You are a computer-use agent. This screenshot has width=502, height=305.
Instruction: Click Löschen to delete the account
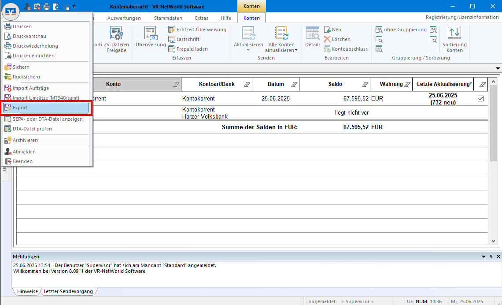click(x=337, y=39)
